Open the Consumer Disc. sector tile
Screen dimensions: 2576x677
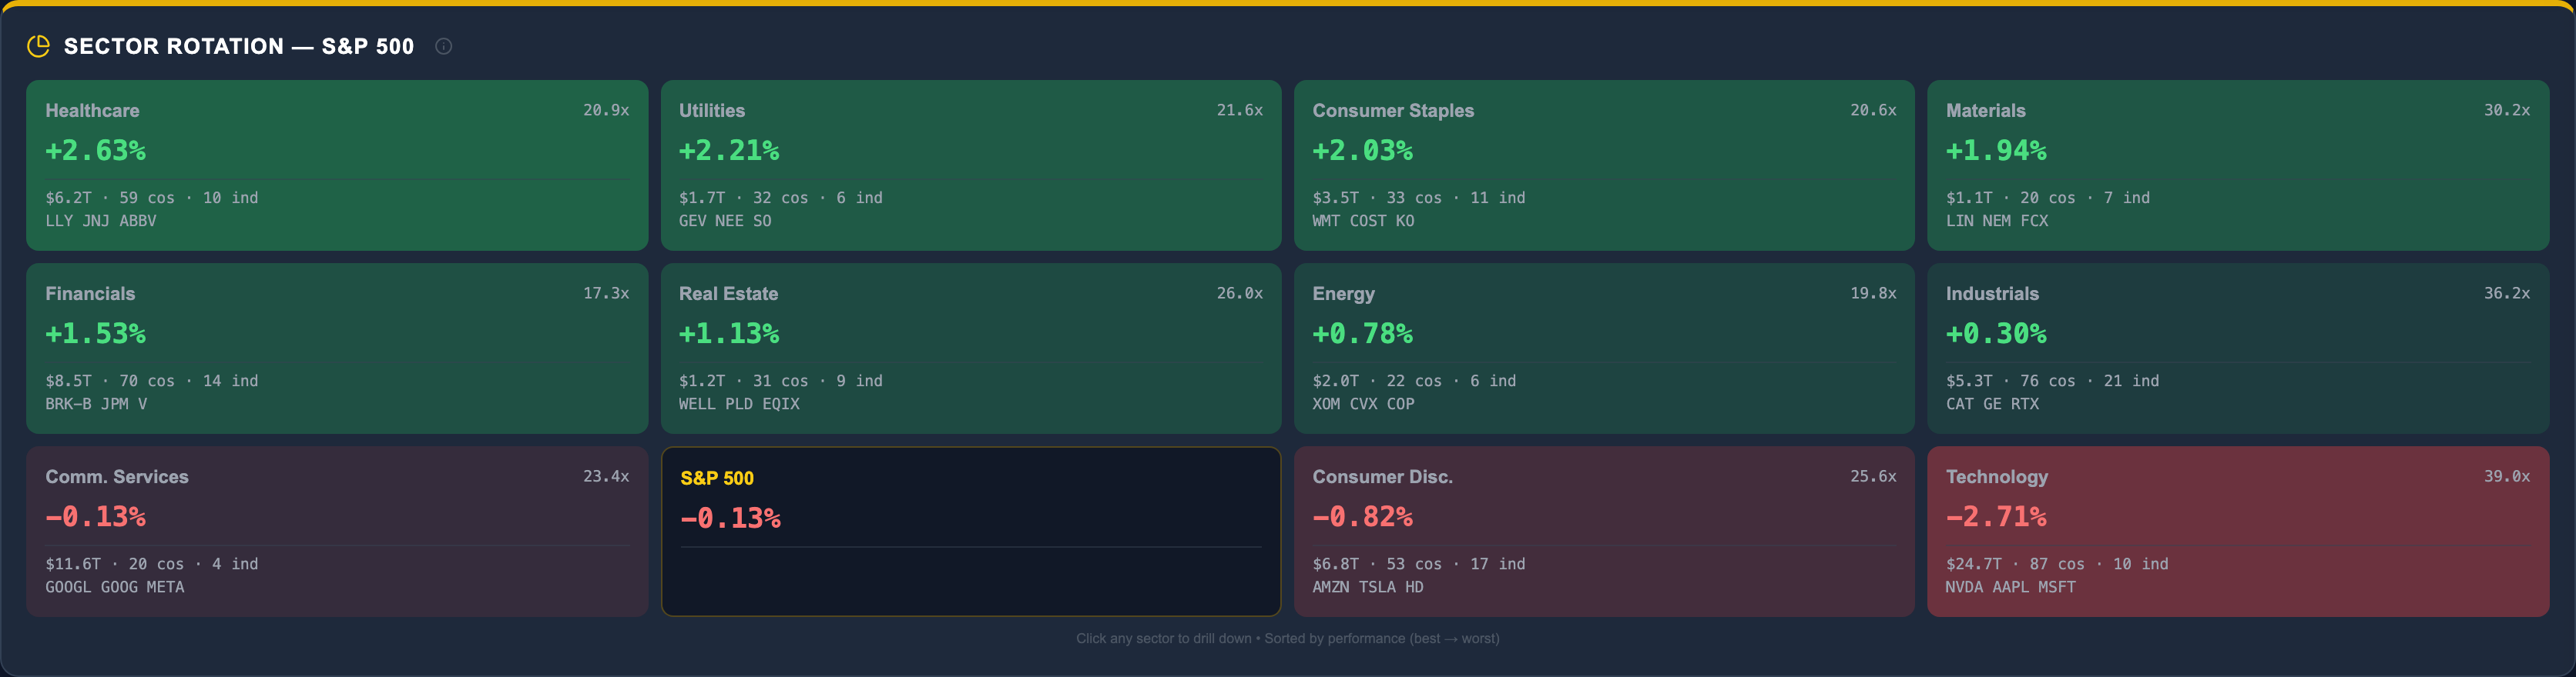tap(1604, 532)
